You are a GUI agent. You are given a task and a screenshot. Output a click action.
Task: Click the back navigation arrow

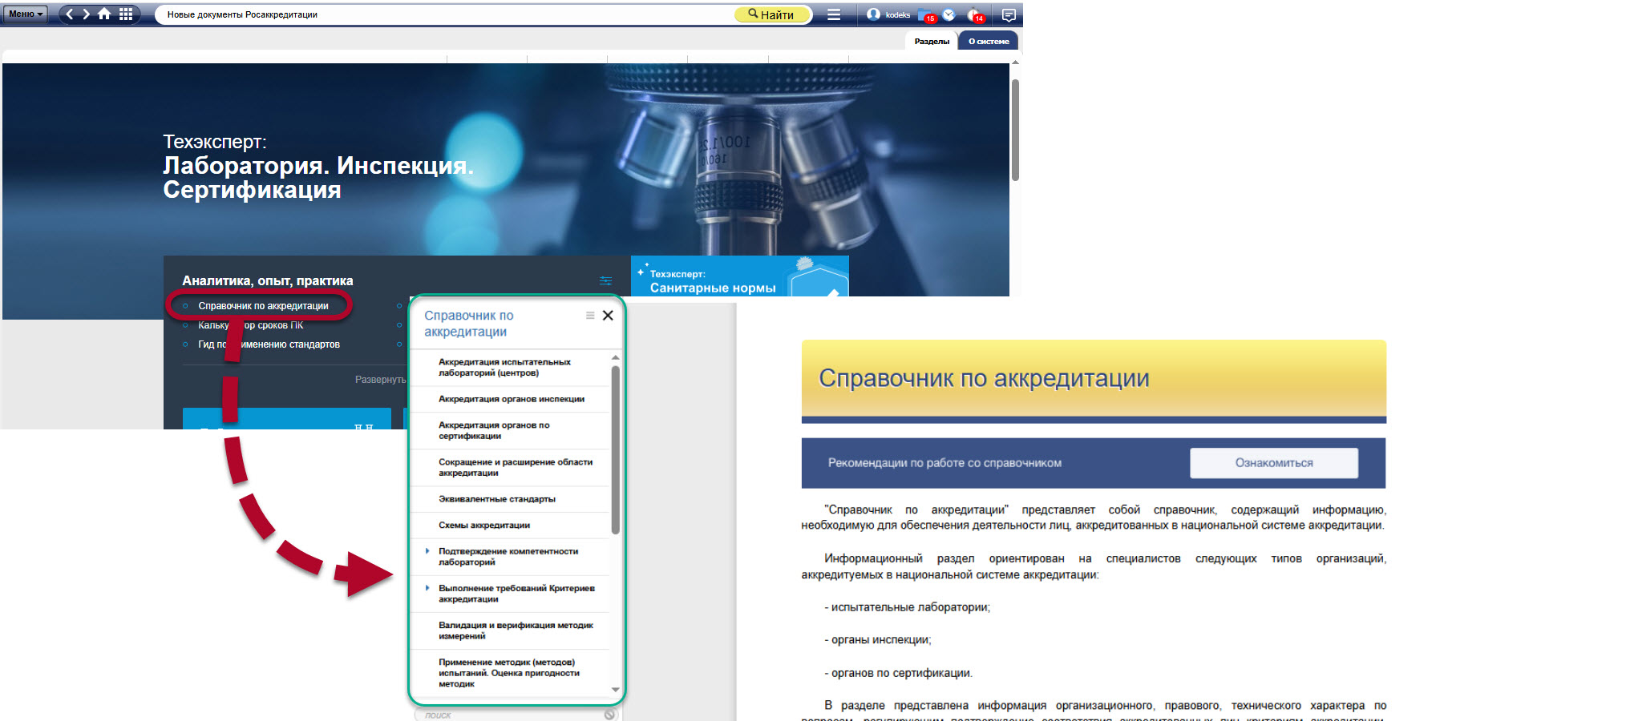70,14
